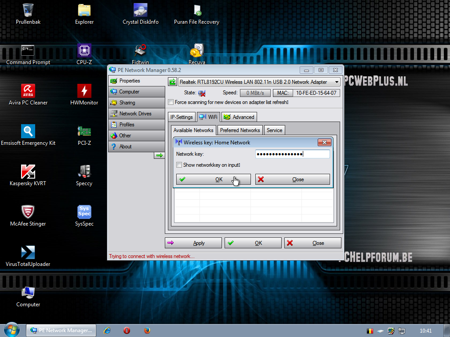Launch HWMonitor from the desktop
The image size is (450, 337).
pyautogui.click(x=84, y=95)
